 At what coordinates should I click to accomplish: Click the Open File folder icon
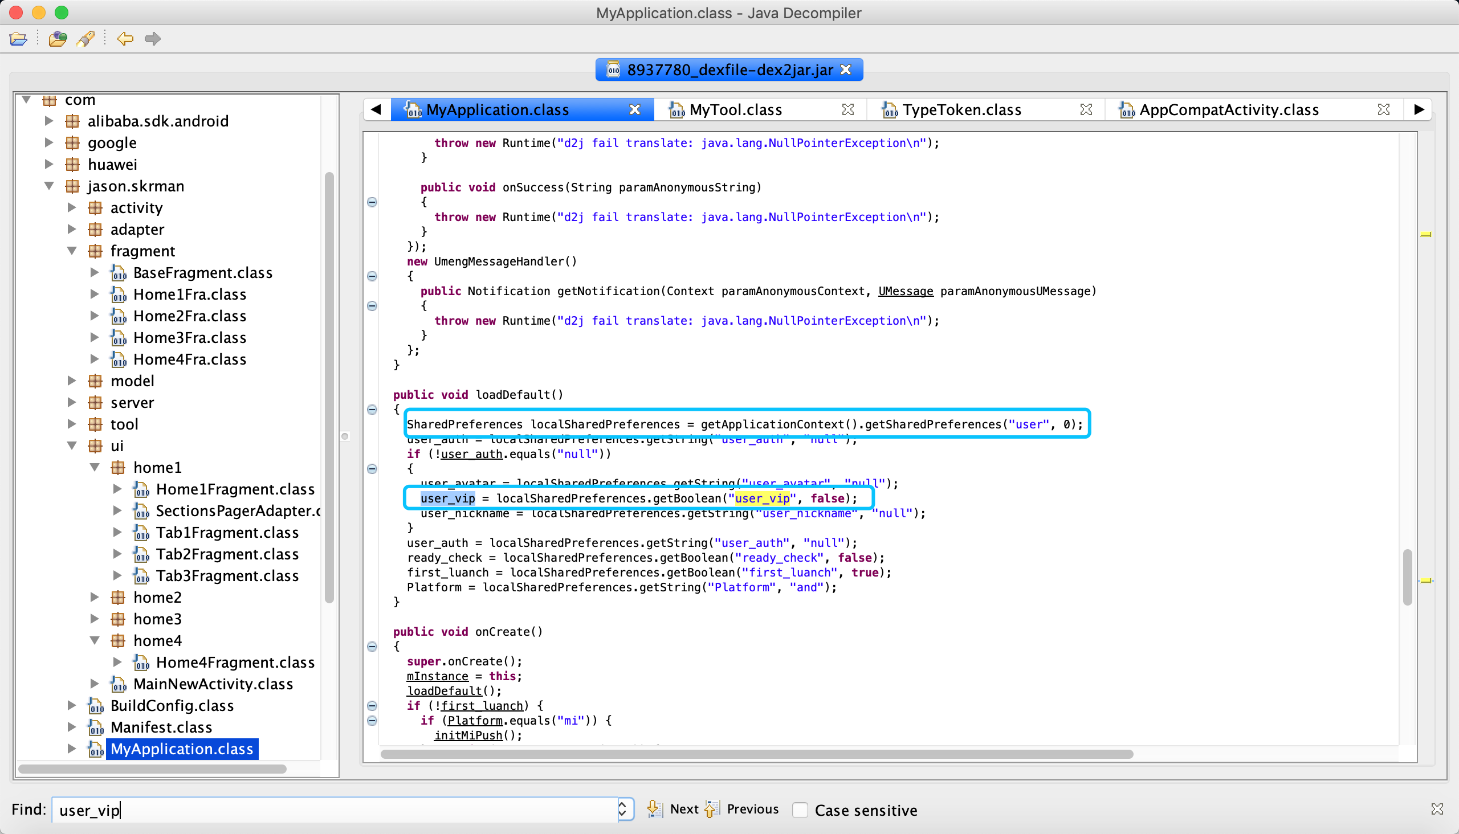pos(18,39)
